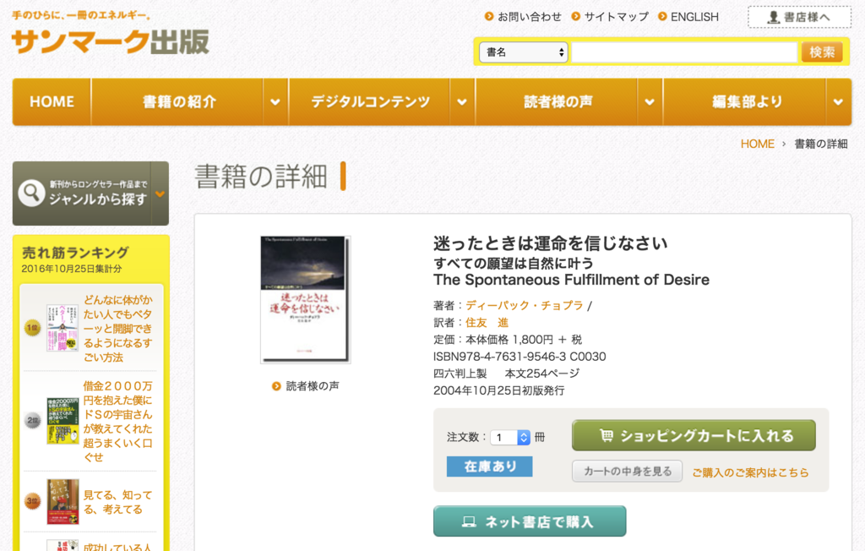Click カートの中身を見る button
This screenshot has width=865, height=551.
(628, 472)
